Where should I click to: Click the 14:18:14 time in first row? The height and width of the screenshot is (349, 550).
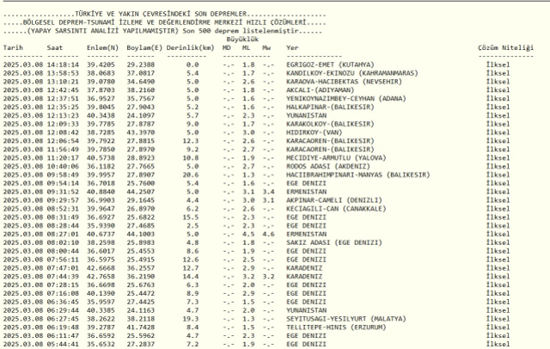(60, 64)
